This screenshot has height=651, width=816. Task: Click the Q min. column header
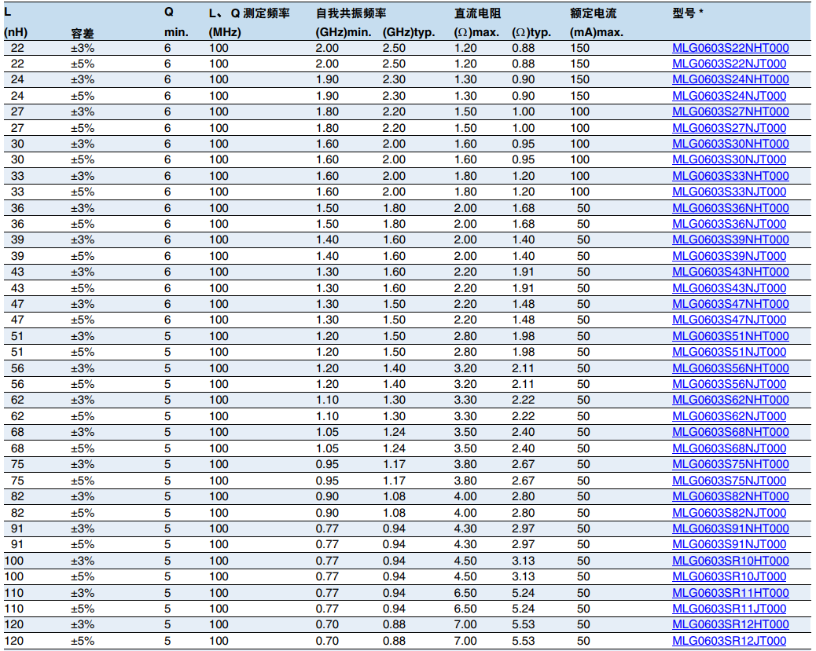pyautogui.click(x=176, y=22)
